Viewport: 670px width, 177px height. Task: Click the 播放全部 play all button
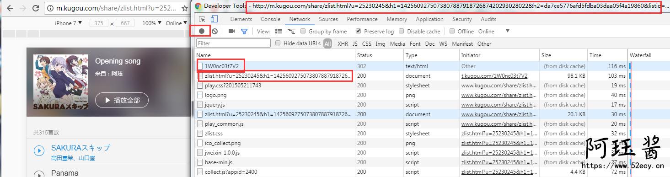[x=122, y=100]
